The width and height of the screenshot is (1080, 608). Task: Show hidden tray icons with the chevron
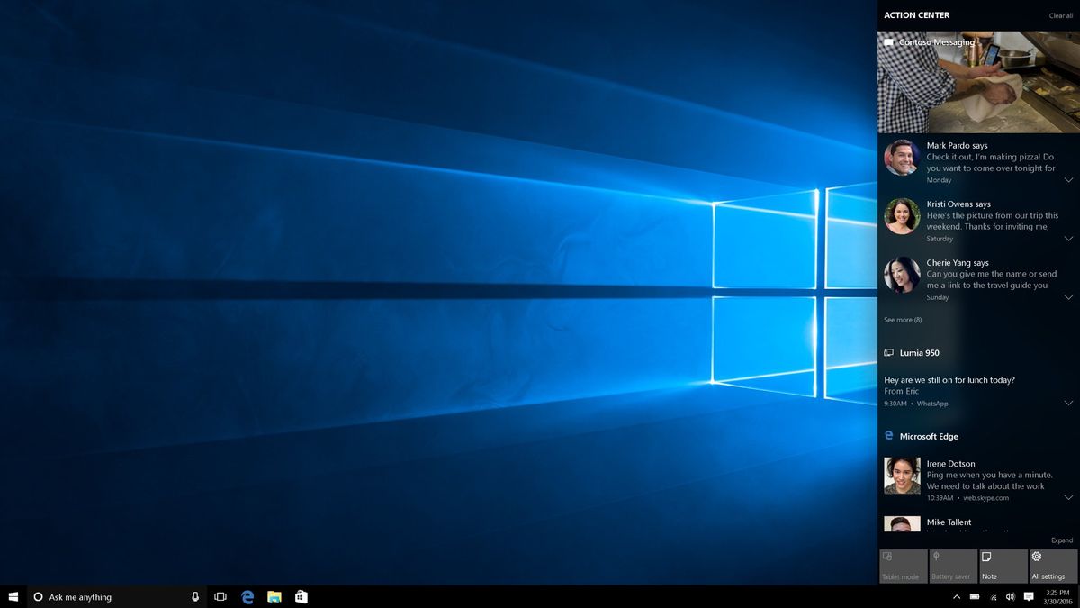pos(957,596)
